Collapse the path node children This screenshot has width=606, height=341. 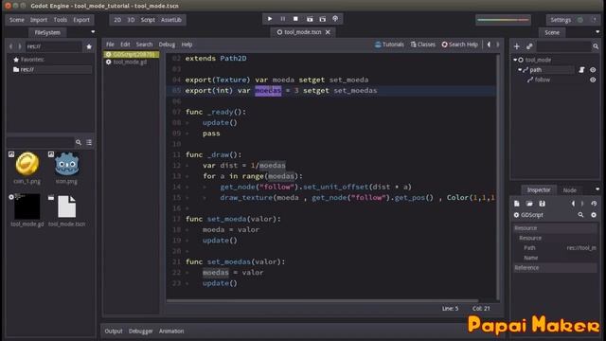tap(520, 70)
